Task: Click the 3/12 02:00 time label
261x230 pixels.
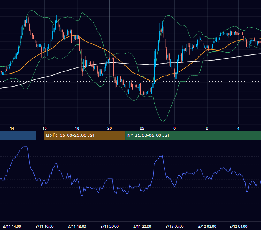Action: 207,226
